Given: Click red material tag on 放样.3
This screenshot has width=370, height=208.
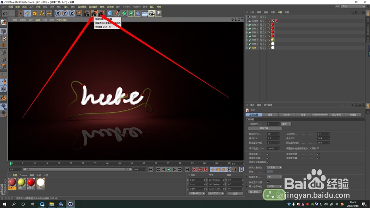Looking at the screenshot, I should click(273, 24).
